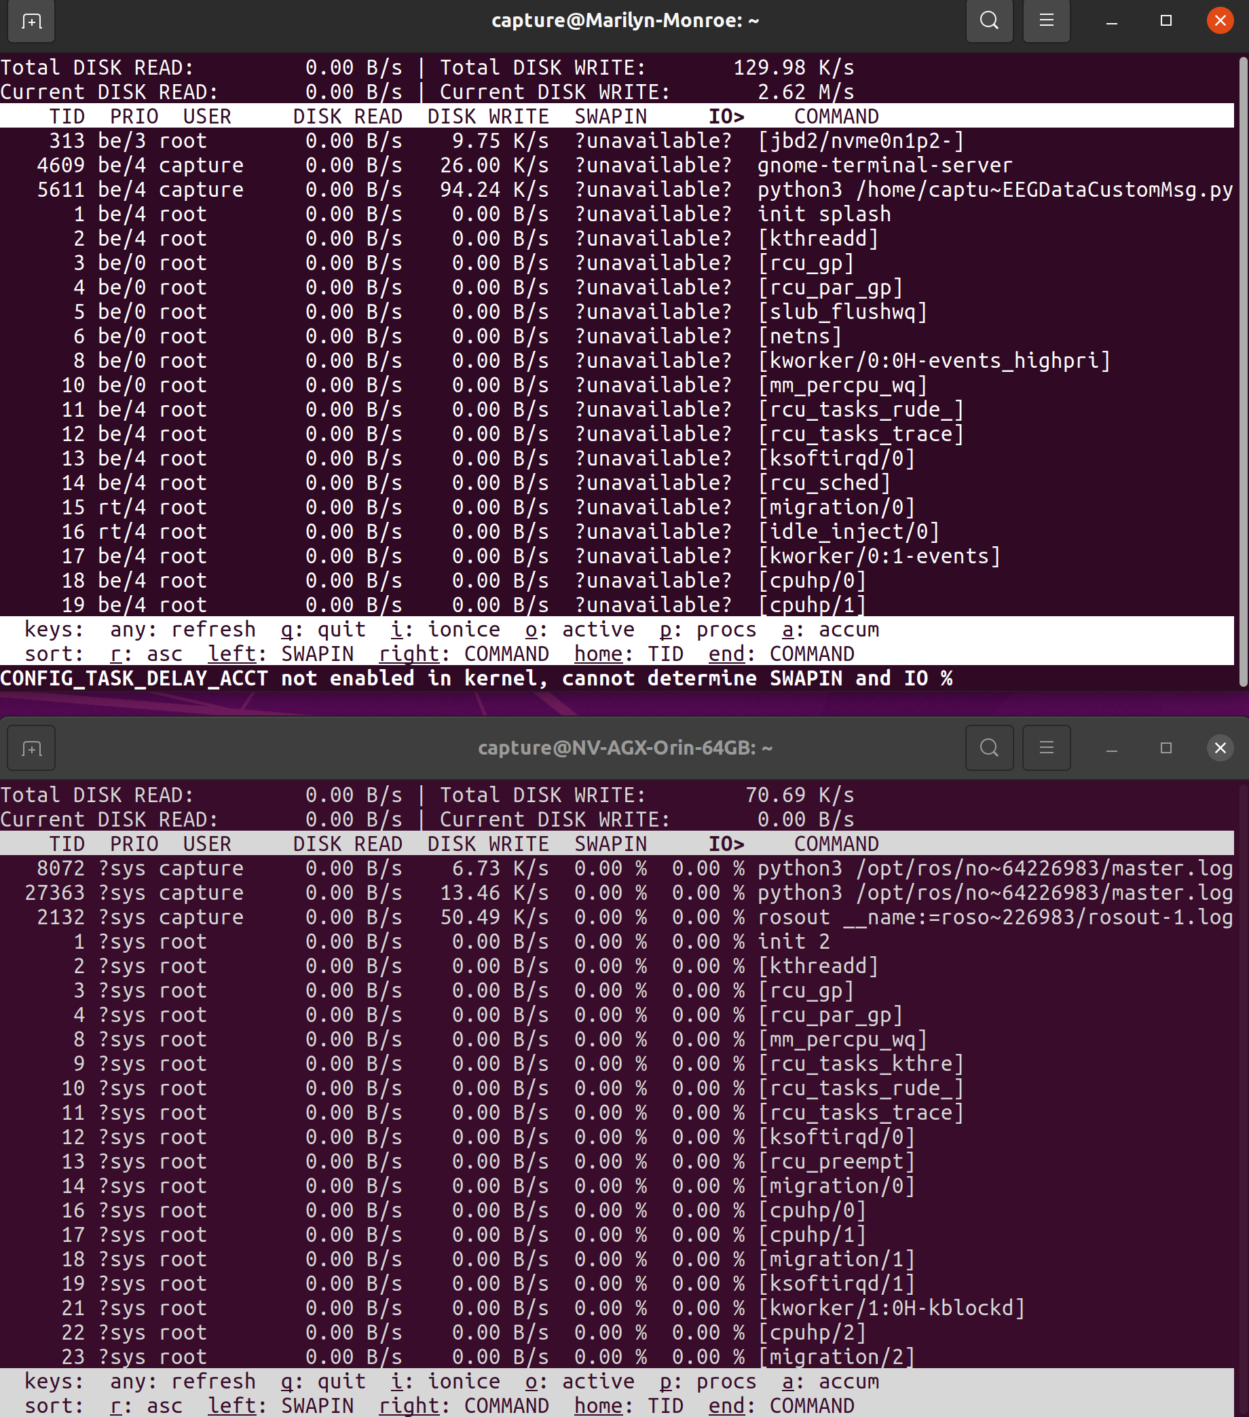The width and height of the screenshot is (1249, 1417).
Task: Open search in the NV-AGX-Orin terminal
Action: [989, 748]
